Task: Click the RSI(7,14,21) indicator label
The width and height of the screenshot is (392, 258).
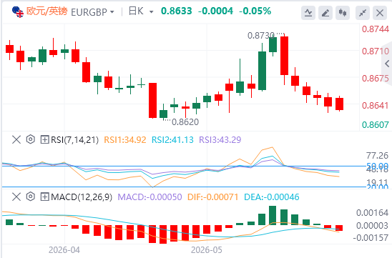Action: click(x=74, y=140)
